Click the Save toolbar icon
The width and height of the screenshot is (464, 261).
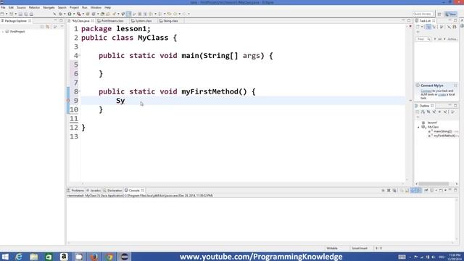(20, 14)
